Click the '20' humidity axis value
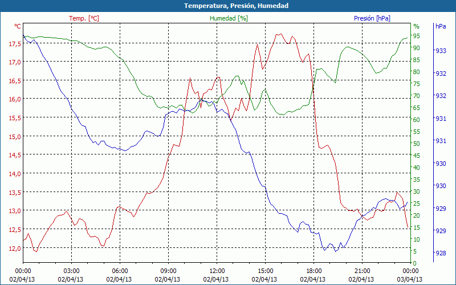 416,215
